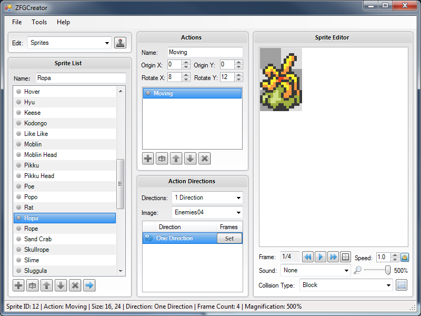Select Hyu in the Sprite List
Image resolution: width=421 pixels, height=316 pixels.
tap(65, 102)
